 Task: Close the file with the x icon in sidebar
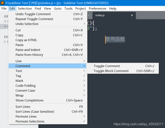[x=5, y=21]
